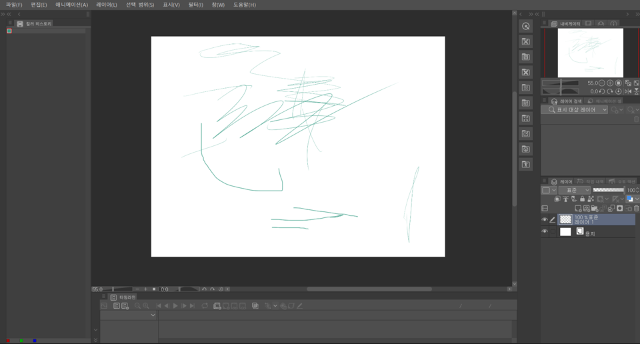Screen dimensions: 640x344
Task: Open the 표준 blending mode dropdown
Action: (575, 190)
